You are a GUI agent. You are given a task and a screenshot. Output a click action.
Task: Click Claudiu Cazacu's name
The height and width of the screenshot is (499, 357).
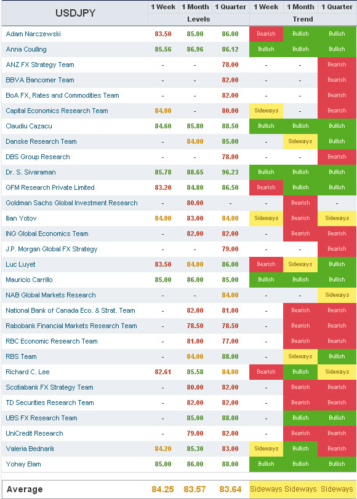point(29,126)
